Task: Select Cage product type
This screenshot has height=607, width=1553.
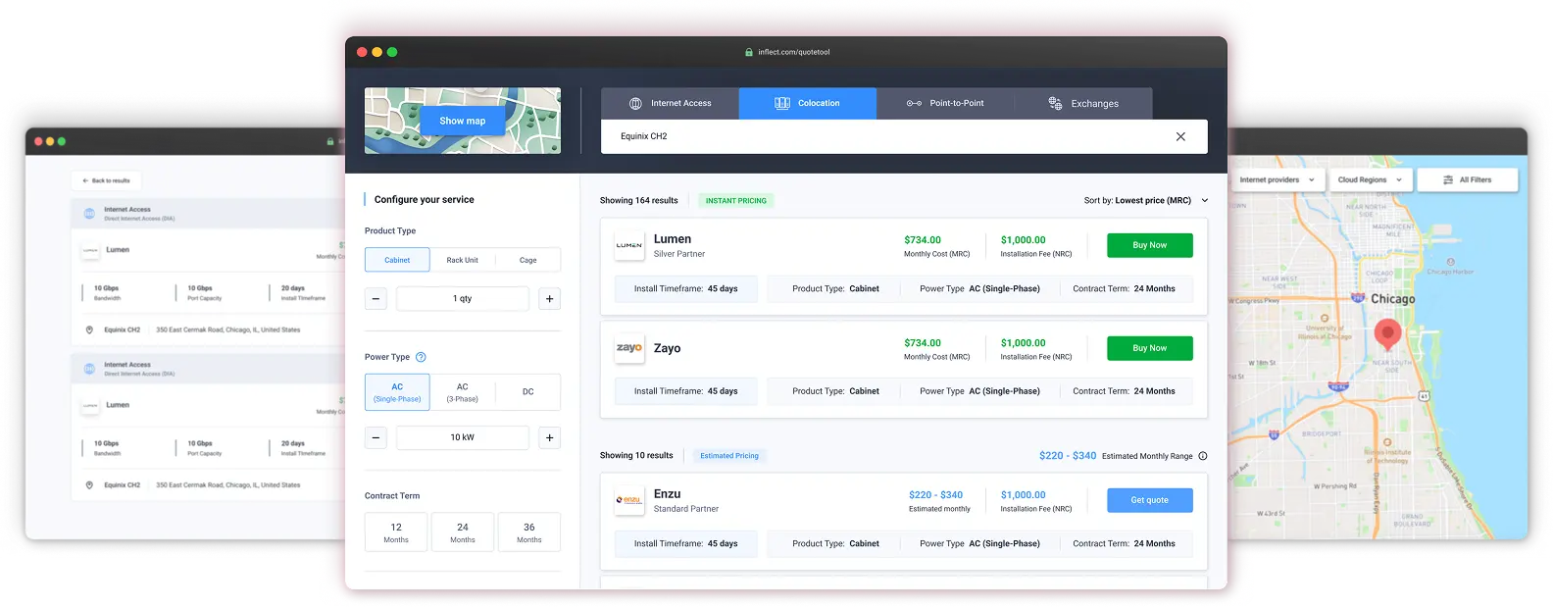Action: tap(528, 260)
